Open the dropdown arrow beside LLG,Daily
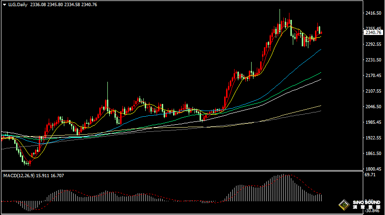This screenshot has height=215, width=385. 4,4
